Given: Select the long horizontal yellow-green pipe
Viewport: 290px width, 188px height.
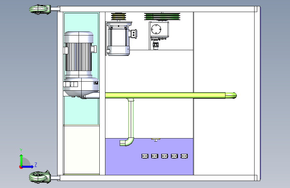Looking at the screenshot, I should (x=165, y=95).
